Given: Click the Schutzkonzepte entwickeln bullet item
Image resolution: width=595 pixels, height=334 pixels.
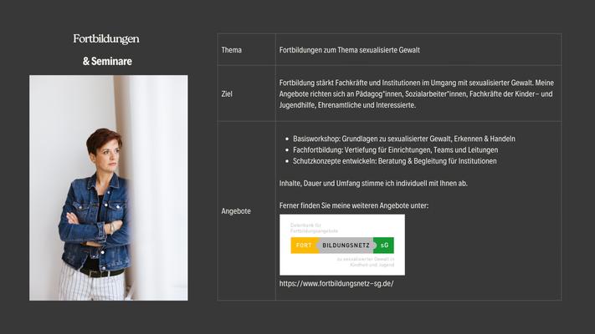Looking at the screenshot, I should (x=394, y=161).
